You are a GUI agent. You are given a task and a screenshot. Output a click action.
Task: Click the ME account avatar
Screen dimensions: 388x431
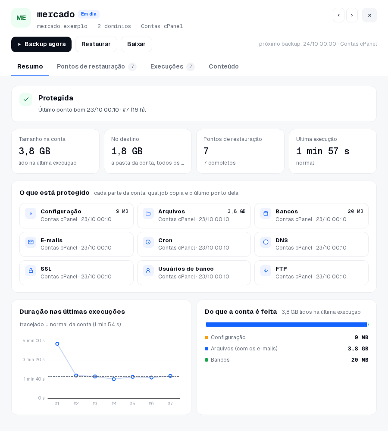tap(21, 18)
